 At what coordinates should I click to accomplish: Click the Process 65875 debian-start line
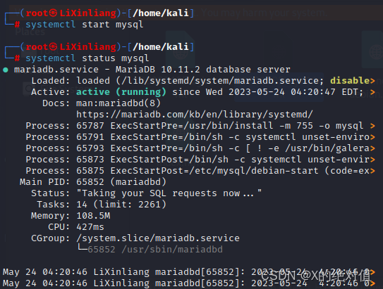[x=200, y=171]
